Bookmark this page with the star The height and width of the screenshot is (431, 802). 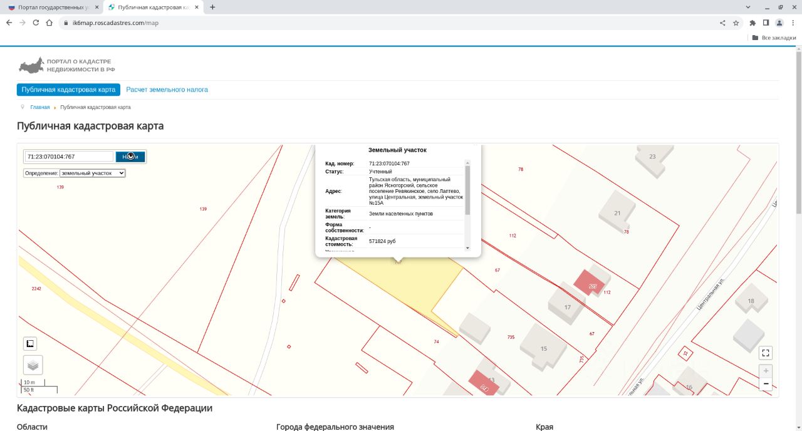coord(736,23)
